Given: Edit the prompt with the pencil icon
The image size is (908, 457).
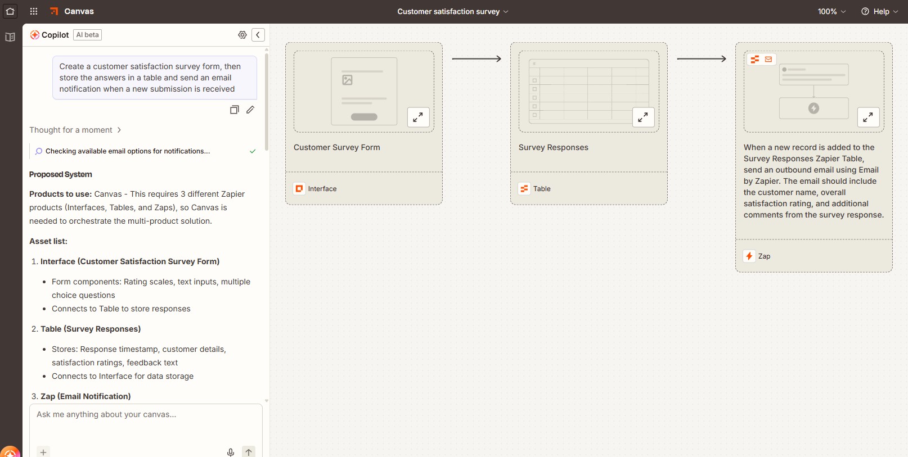Looking at the screenshot, I should click(250, 110).
